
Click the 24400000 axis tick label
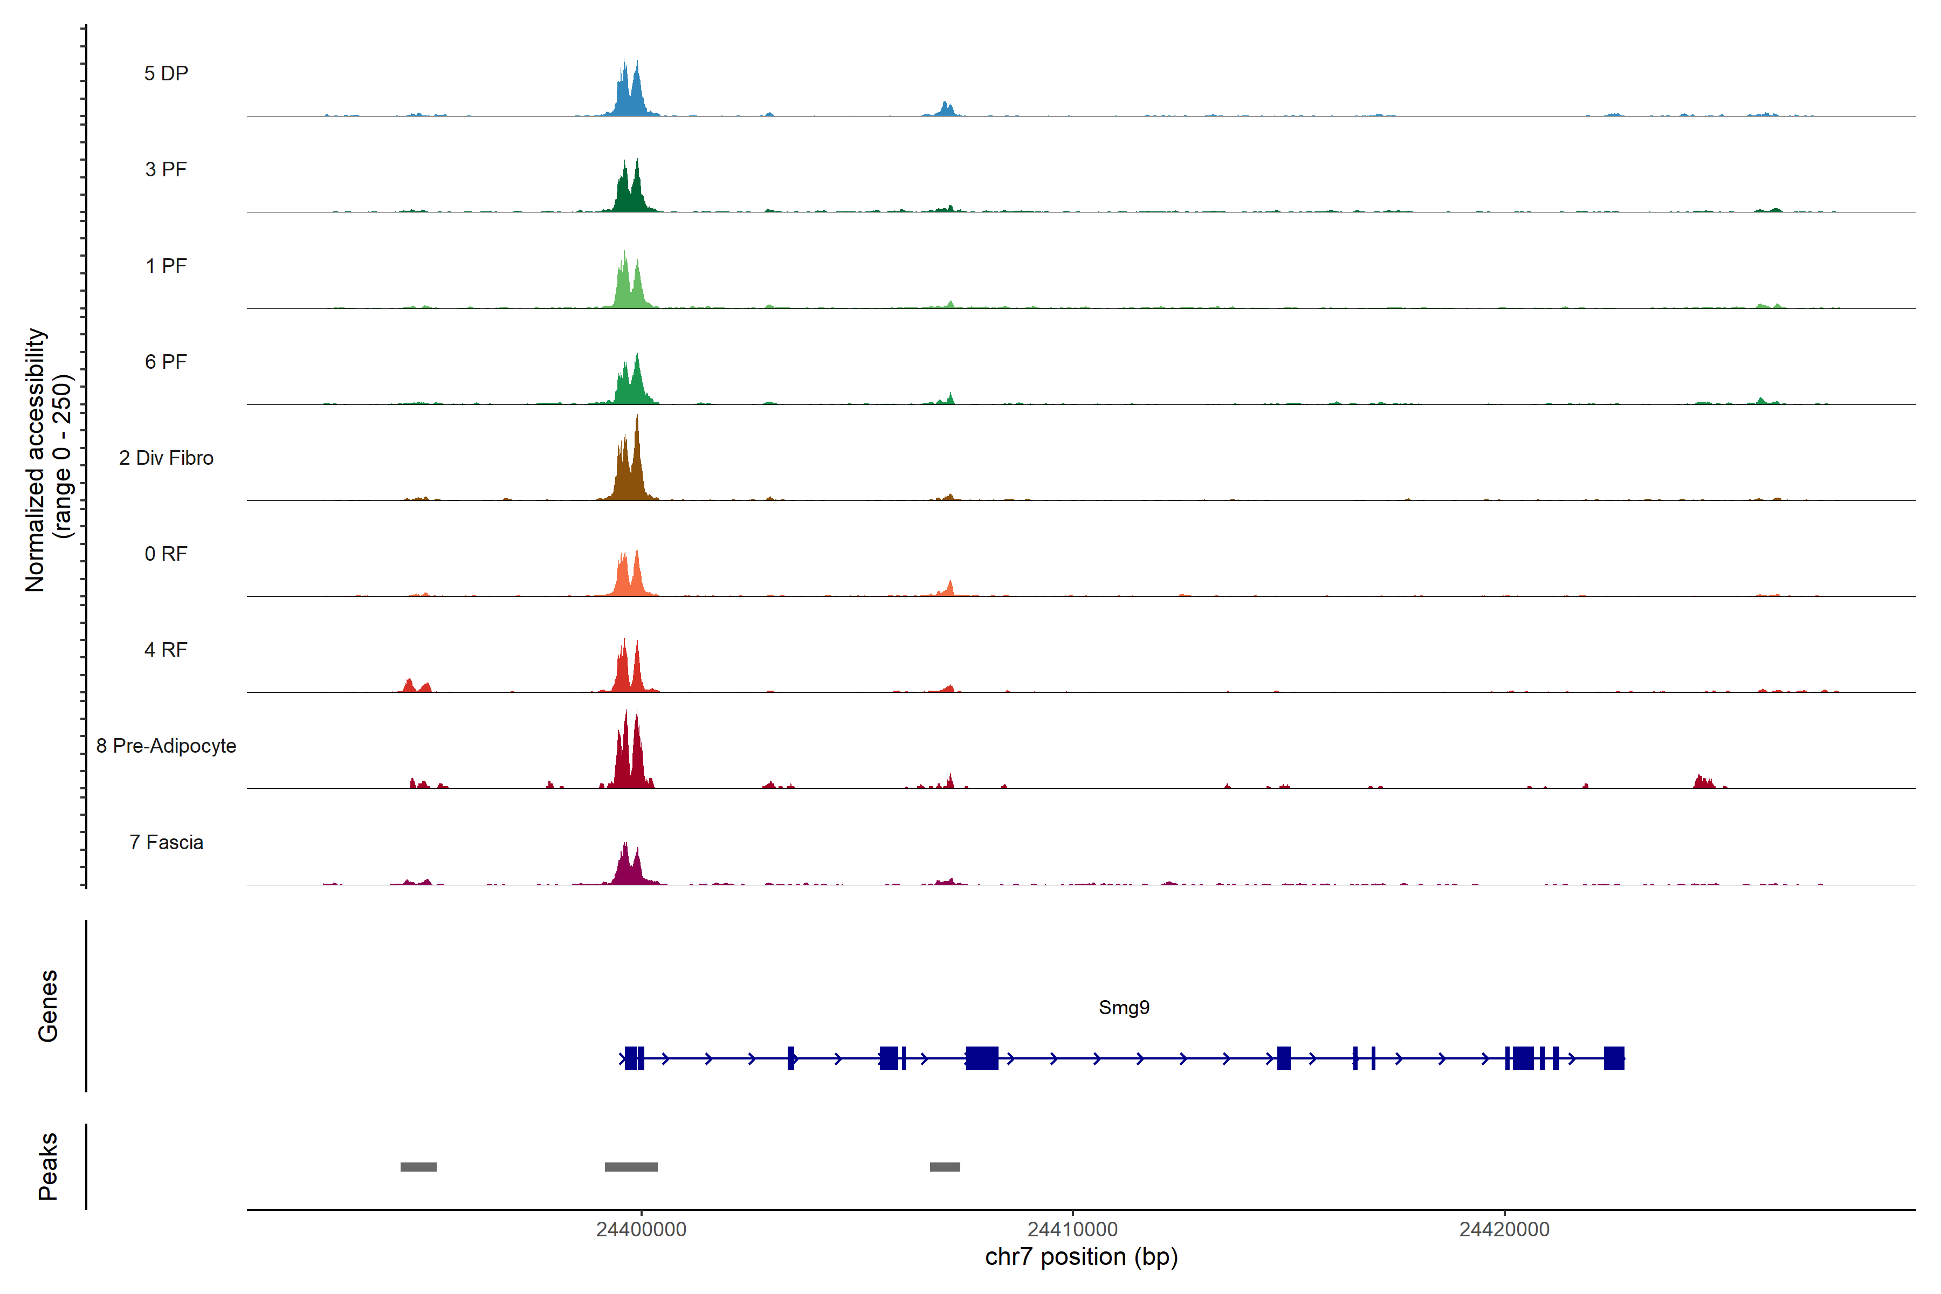tap(641, 1230)
